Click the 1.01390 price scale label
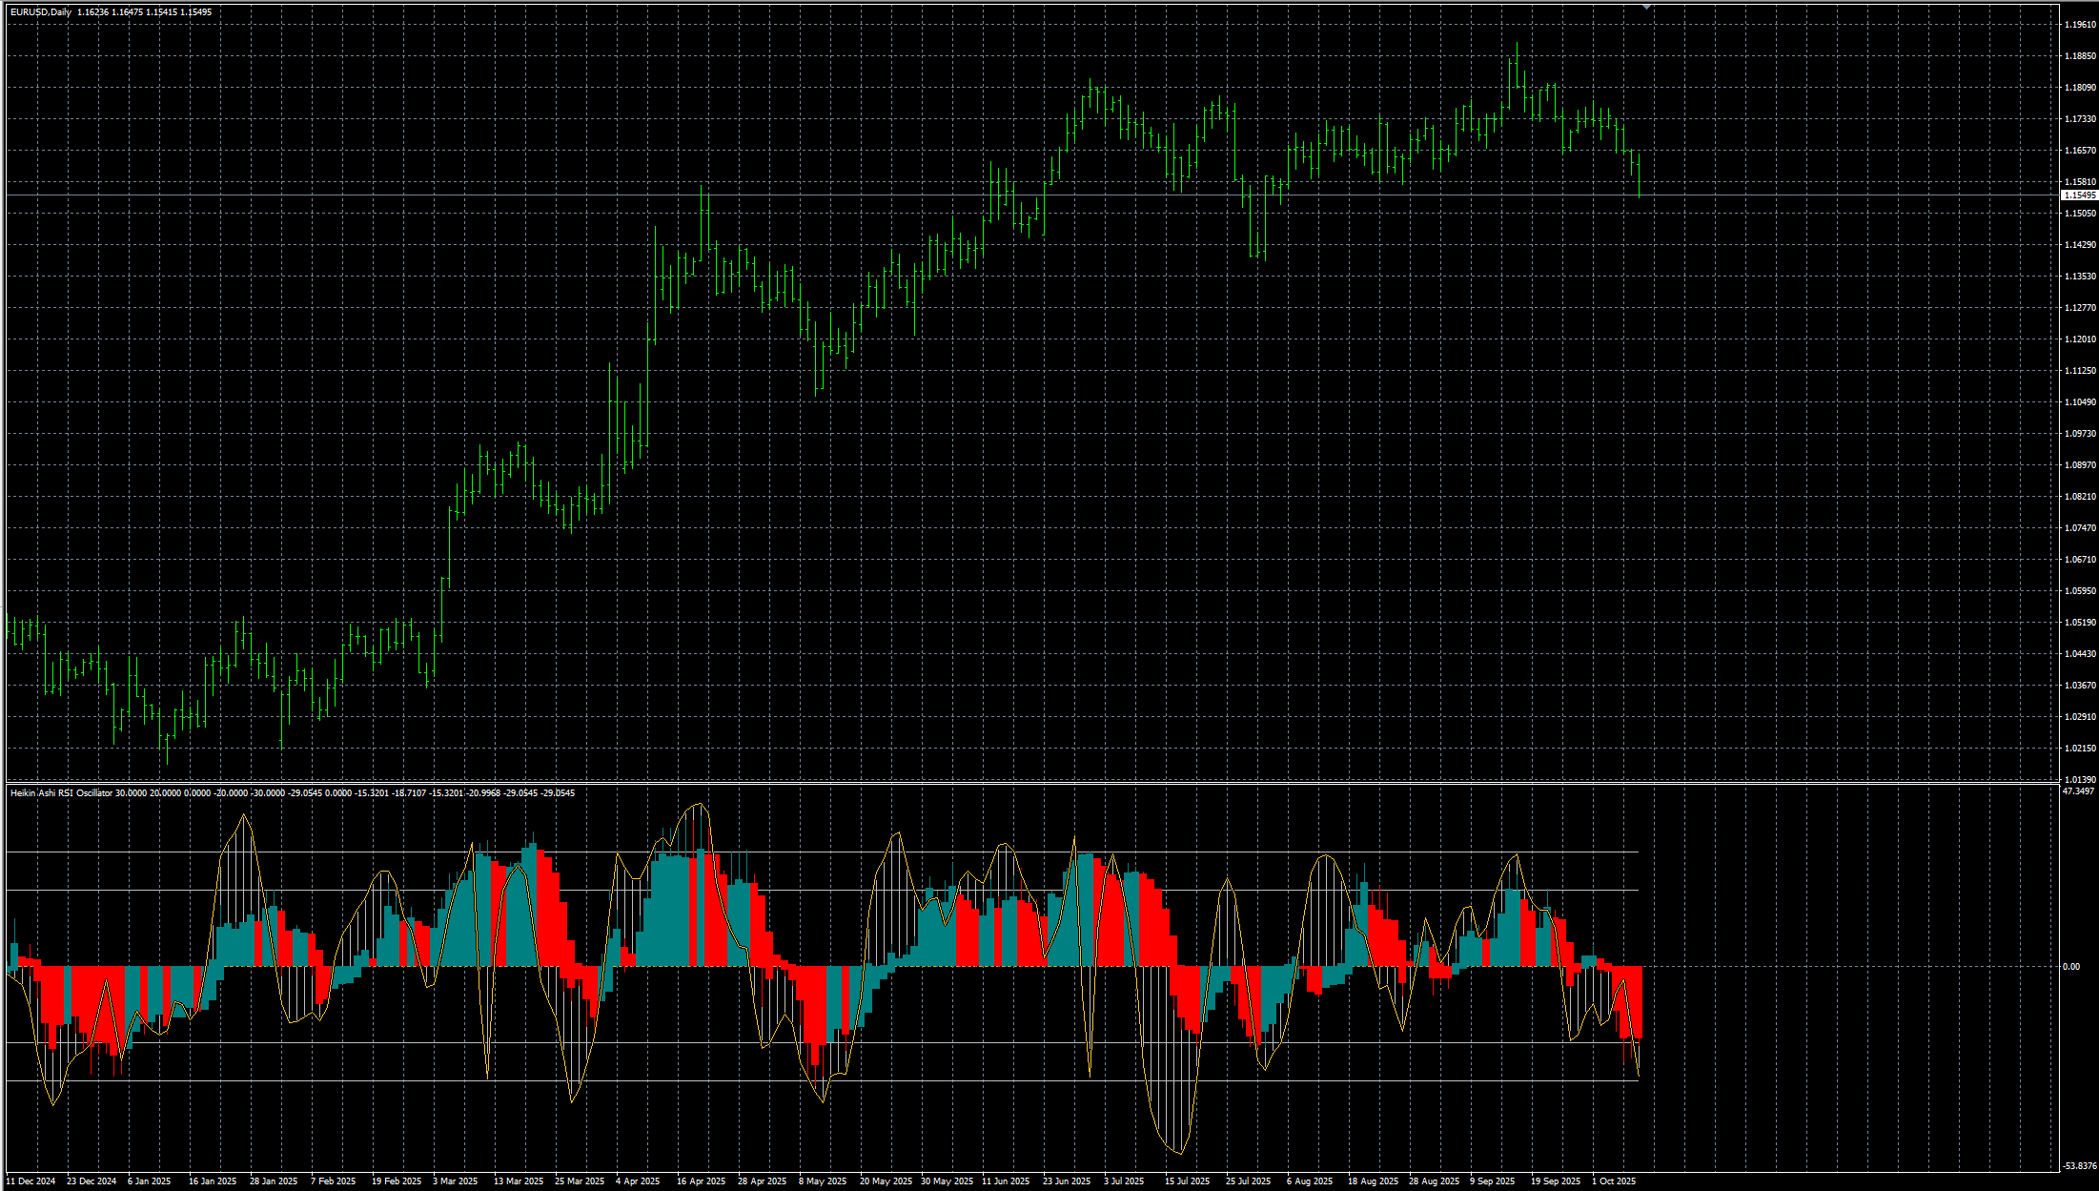 (x=2080, y=780)
